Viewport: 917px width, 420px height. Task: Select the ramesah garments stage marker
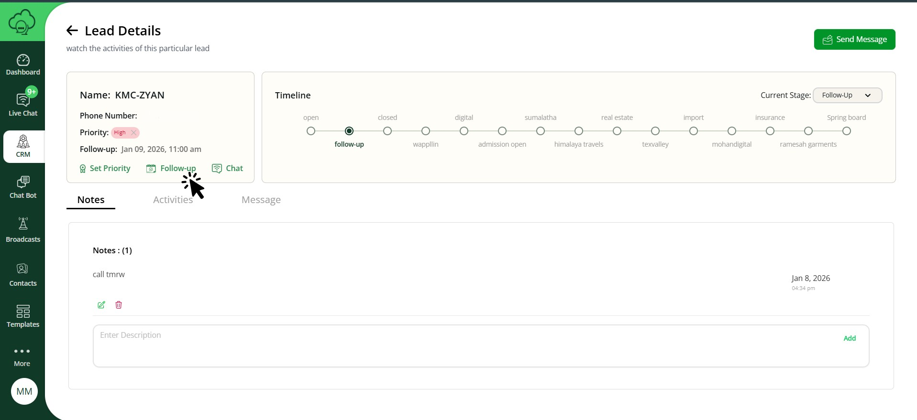point(808,131)
